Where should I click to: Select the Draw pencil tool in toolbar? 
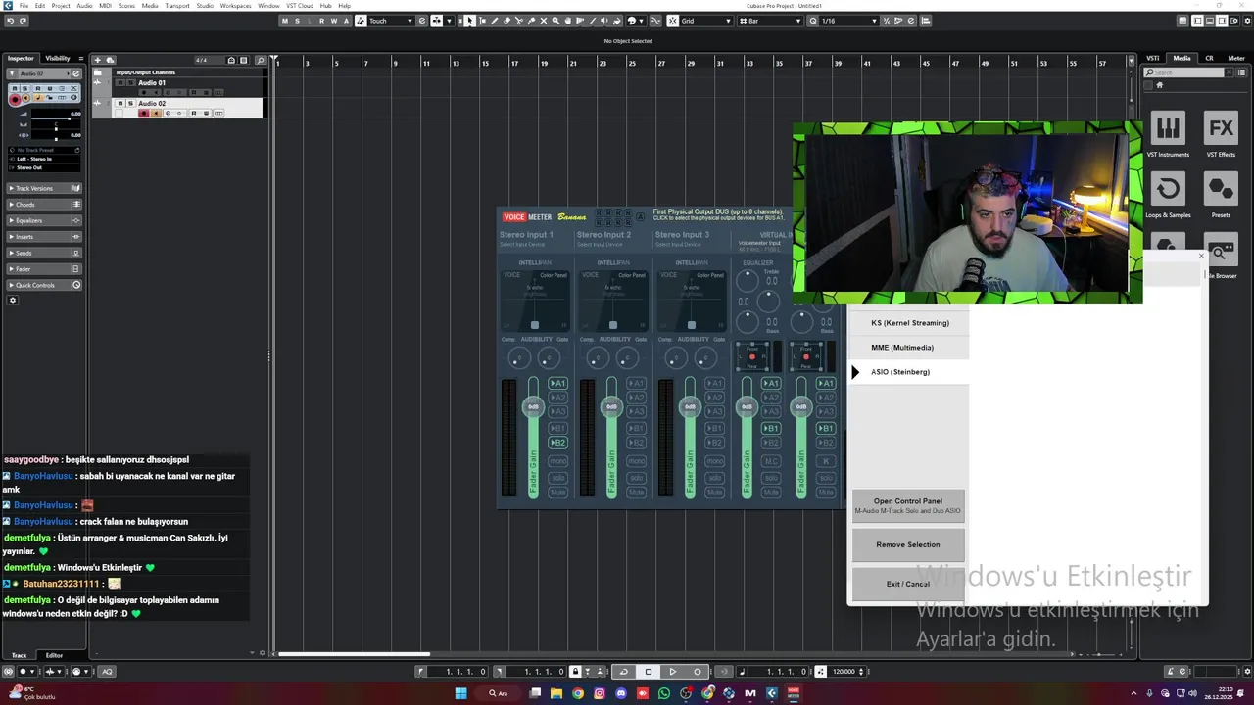[x=495, y=21]
